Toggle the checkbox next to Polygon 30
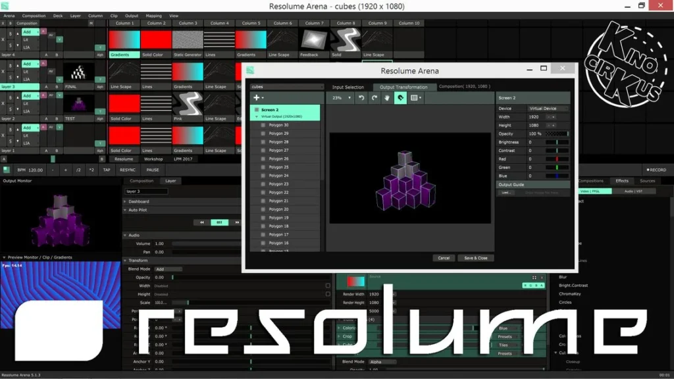674x379 pixels. pyautogui.click(x=263, y=125)
